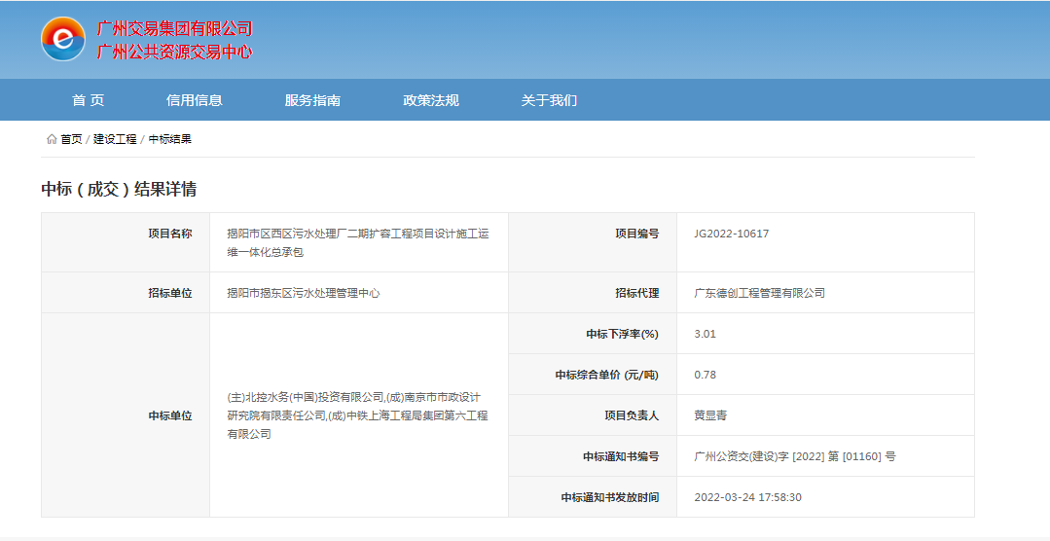Click the notice issue time 2022-03-24 17:58:30

pyautogui.click(x=747, y=497)
